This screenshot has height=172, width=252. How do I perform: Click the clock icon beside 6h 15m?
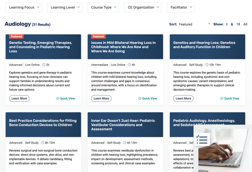(x=125, y=143)
